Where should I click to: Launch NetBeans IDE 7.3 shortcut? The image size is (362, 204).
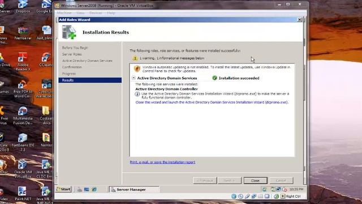point(23,142)
